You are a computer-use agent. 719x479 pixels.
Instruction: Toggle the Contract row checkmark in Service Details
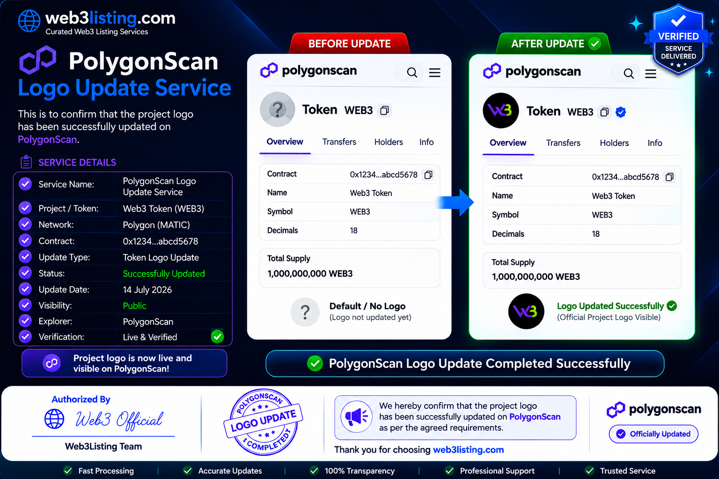tap(25, 240)
